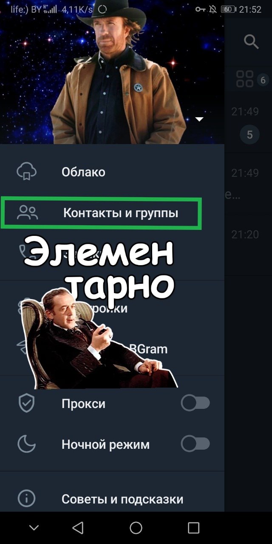Expand the accounts list with white arrow
The image size is (272, 544).
(x=199, y=119)
